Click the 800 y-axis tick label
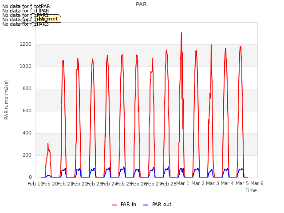The image size is (284, 213). pos(27,89)
